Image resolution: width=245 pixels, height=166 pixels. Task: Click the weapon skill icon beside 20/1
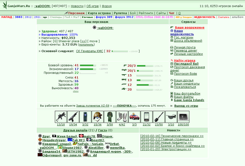tap(124, 70)
